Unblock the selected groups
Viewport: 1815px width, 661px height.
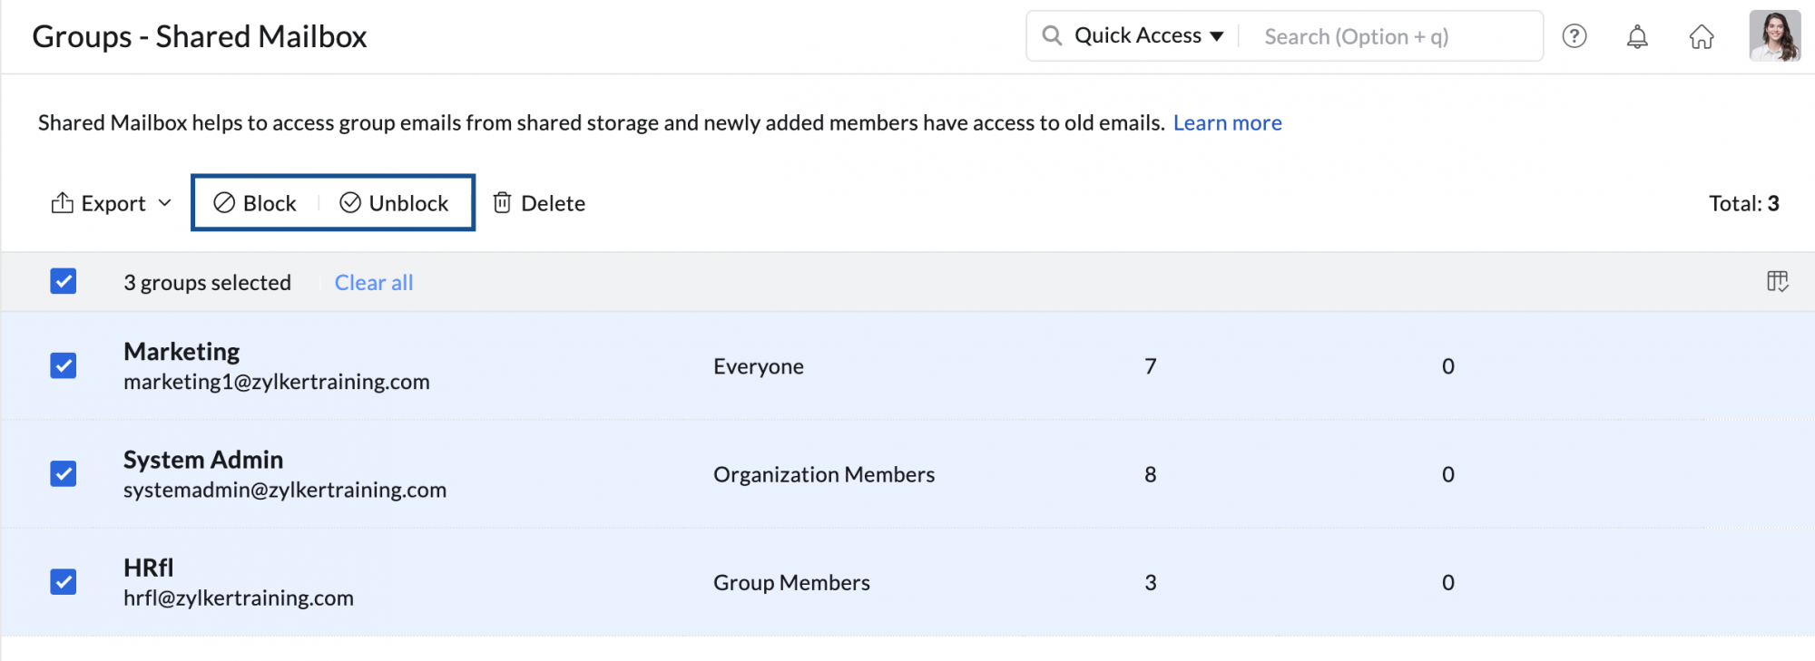click(x=394, y=203)
